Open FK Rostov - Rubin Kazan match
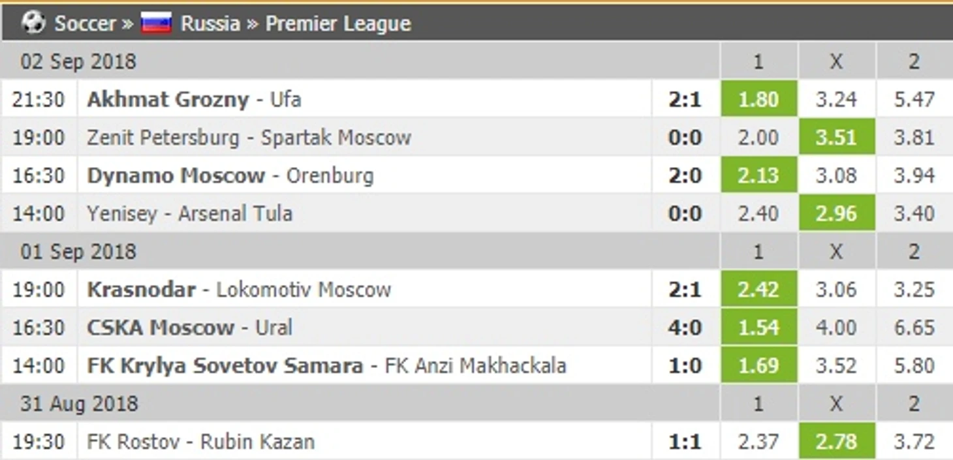Viewport: 953px width, 460px height. tap(200, 441)
